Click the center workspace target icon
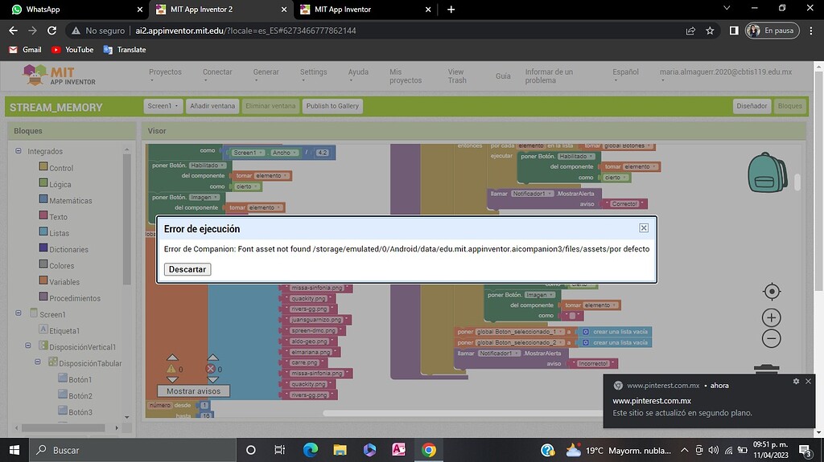 tap(771, 292)
